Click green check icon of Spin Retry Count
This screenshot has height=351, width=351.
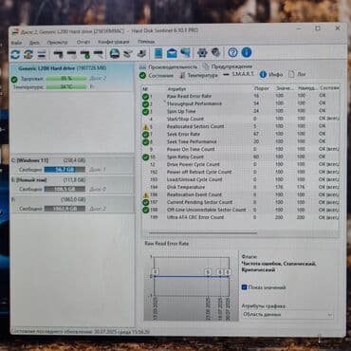(145, 157)
